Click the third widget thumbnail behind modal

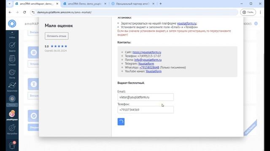(33, 116)
